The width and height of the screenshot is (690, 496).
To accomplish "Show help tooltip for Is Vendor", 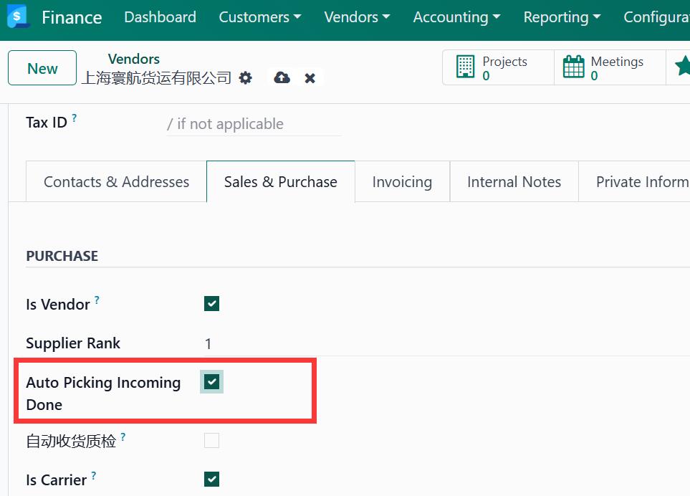I will pyautogui.click(x=97, y=300).
